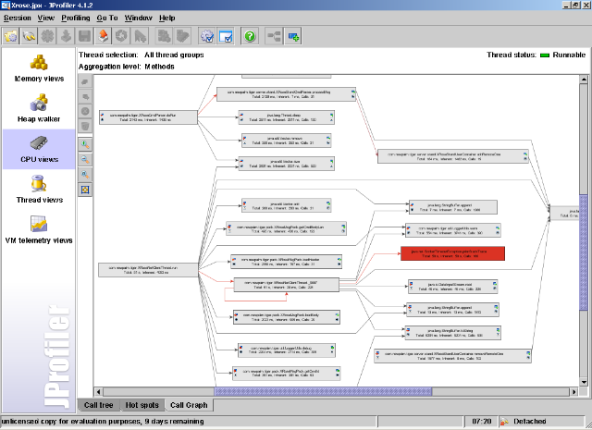Open the Help menu
This screenshot has height=430, width=592.
pyautogui.click(x=166, y=18)
